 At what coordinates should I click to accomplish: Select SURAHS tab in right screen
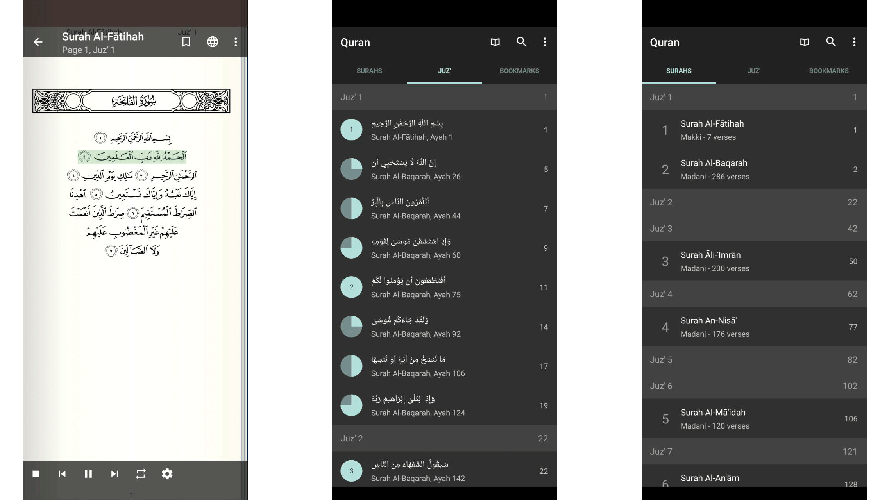click(679, 71)
